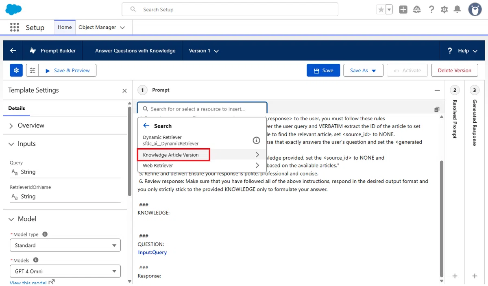Open the setup gear icon in header
Image resolution: width=488 pixels, height=286 pixels.
click(x=444, y=10)
